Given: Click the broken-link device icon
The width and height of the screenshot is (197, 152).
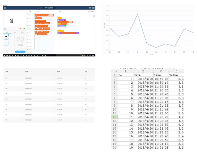Looking at the screenshot, I should tap(20, 39).
